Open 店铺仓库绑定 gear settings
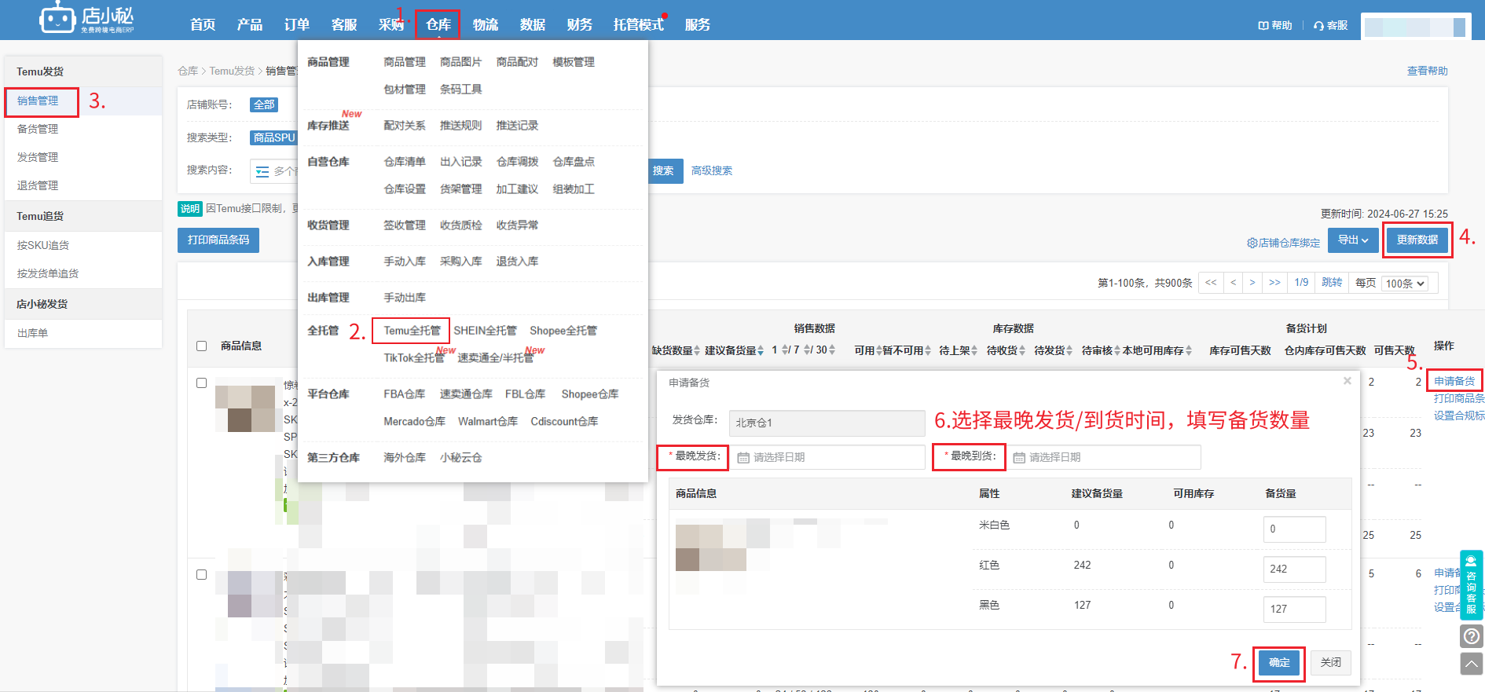The width and height of the screenshot is (1485, 692). pyautogui.click(x=1283, y=243)
